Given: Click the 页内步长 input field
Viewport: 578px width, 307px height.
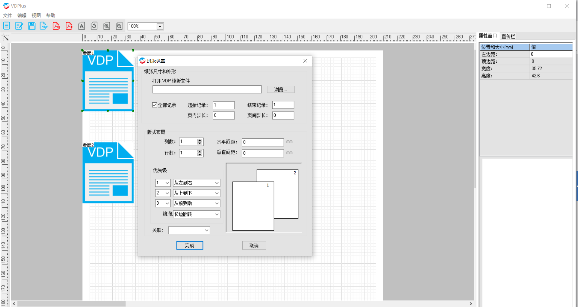Looking at the screenshot, I should pyautogui.click(x=224, y=115).
